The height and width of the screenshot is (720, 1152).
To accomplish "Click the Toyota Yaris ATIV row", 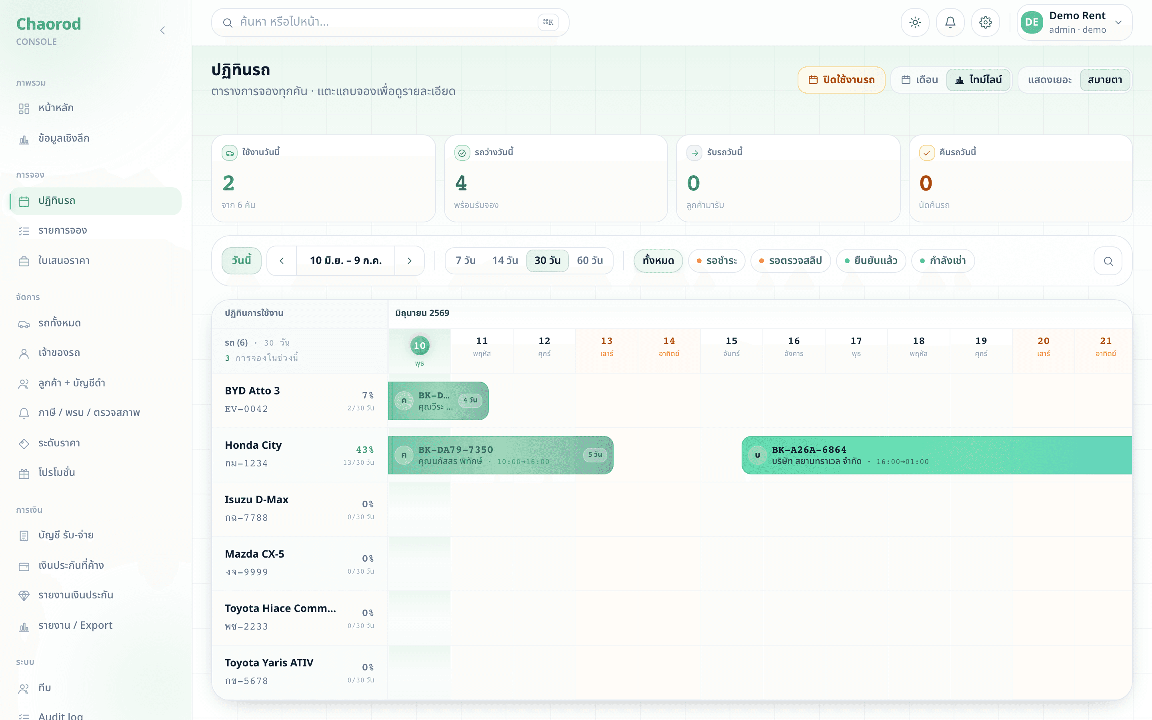I will [x=300, y=672].
